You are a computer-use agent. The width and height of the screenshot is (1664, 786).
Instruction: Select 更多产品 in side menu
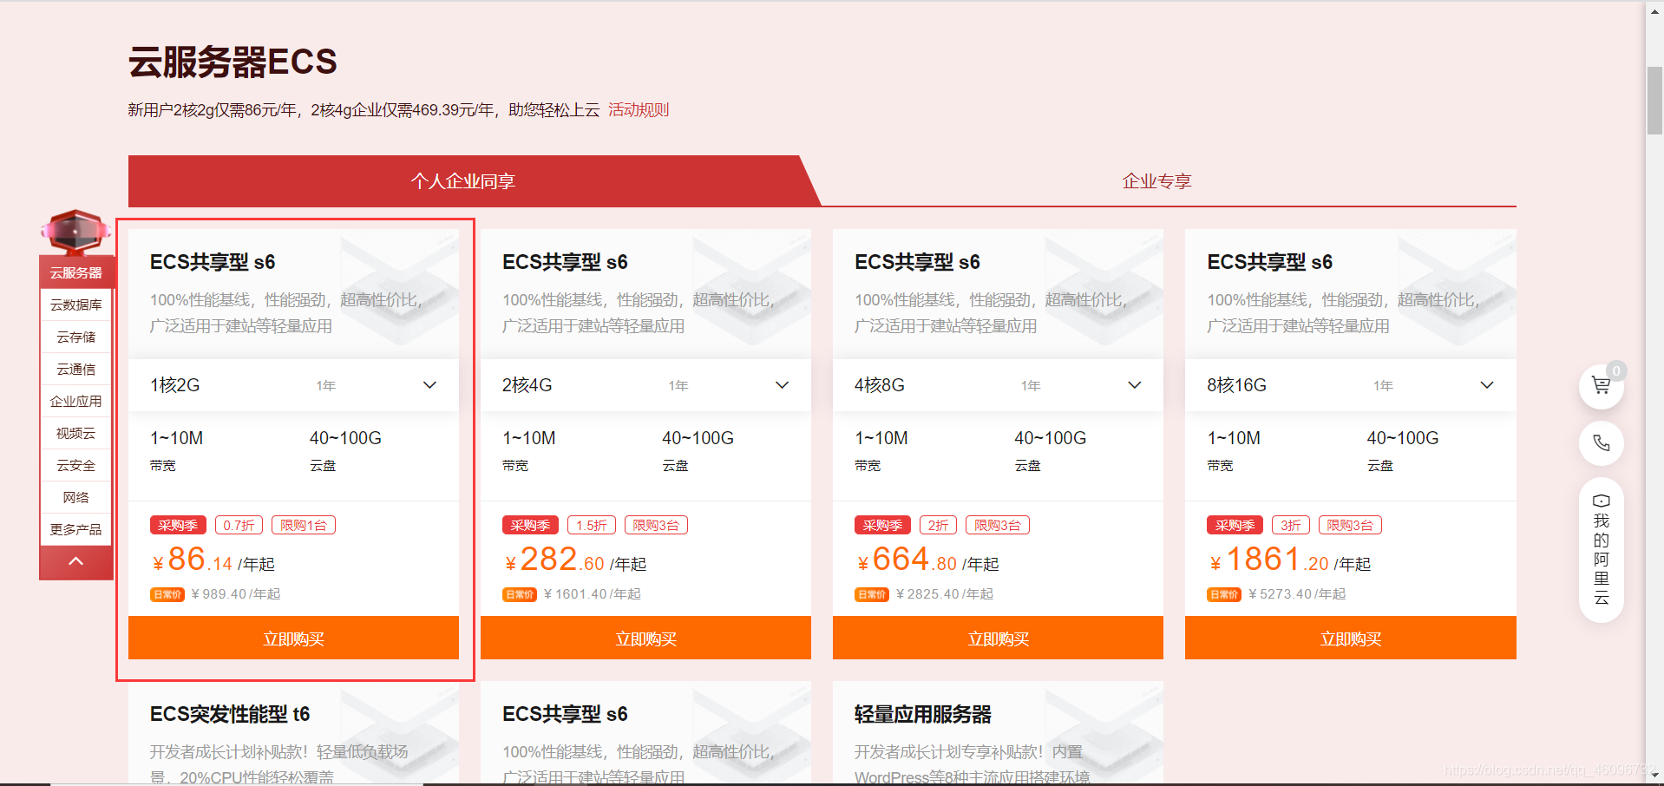[x=76, y=529]
